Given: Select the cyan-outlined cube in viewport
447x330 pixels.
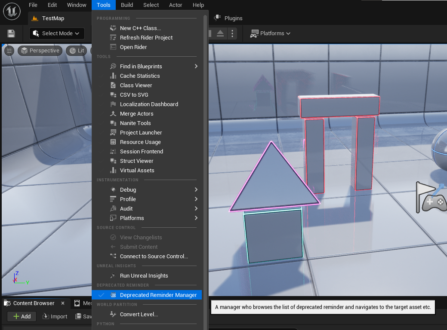Looking at the screenshot, I should (273, 236).
